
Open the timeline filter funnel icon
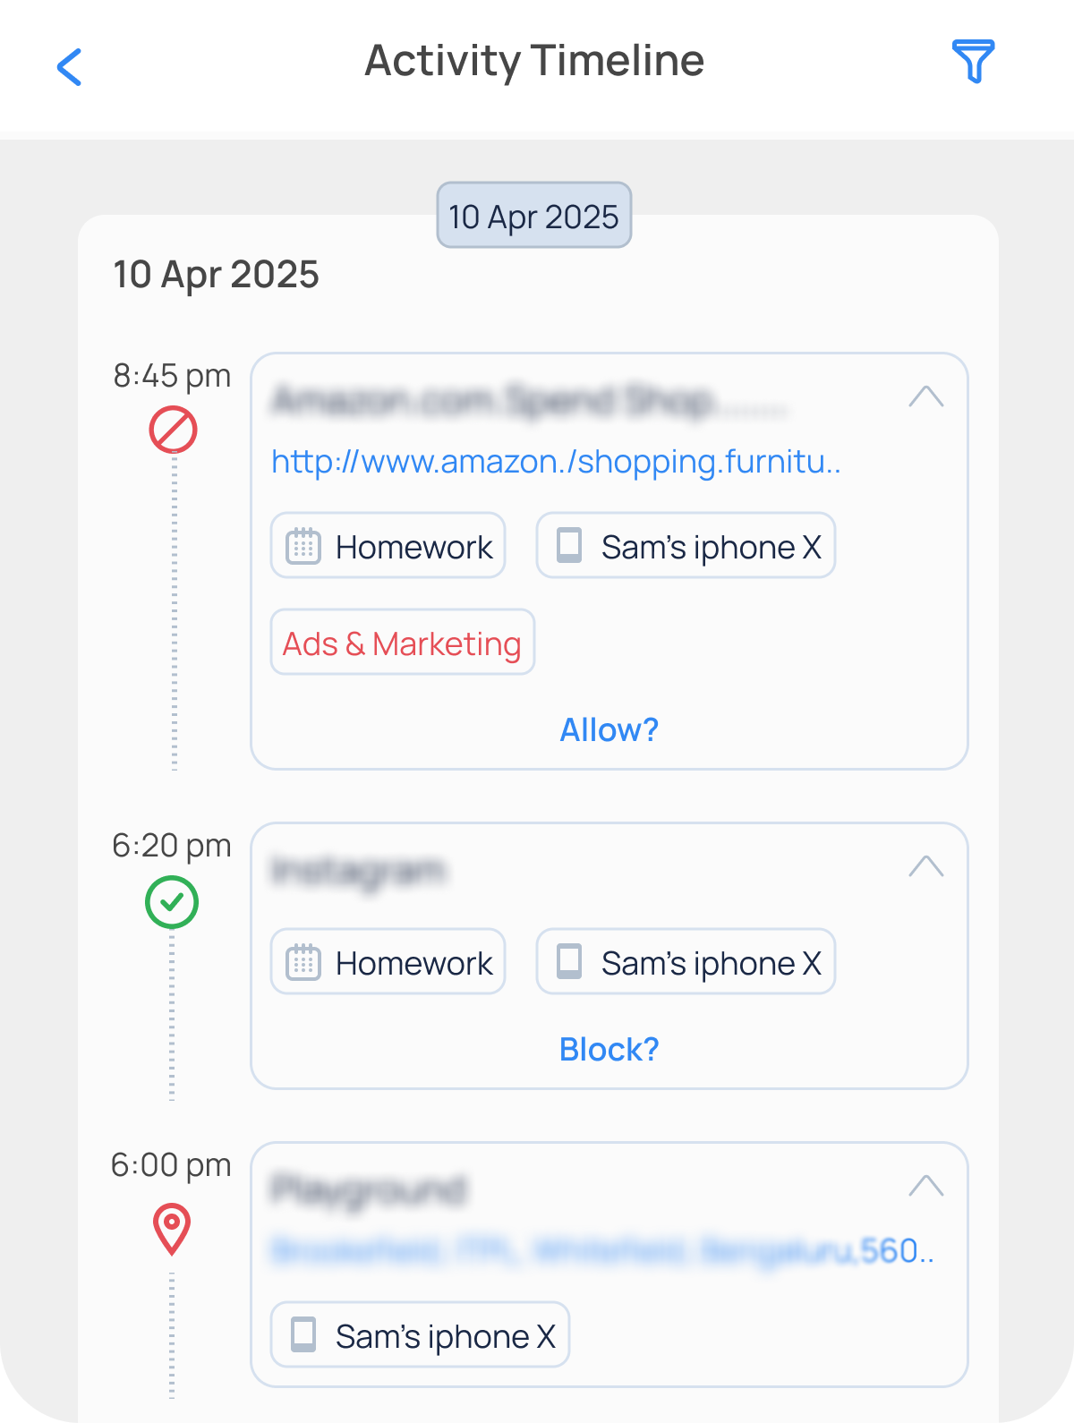click(x=973, y=62)
